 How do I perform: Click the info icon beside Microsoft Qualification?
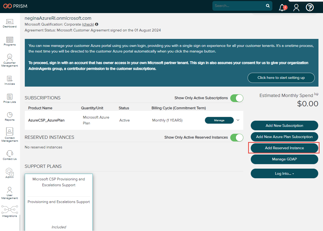(x=96, y=24)
